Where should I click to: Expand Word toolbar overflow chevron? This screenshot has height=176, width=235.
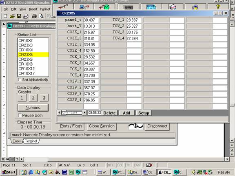233,15
